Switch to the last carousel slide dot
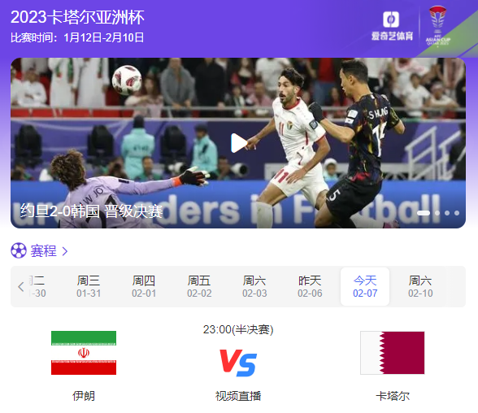Image resolution: width=478 pixels, height=413 pixels. [x=457, y=213]
